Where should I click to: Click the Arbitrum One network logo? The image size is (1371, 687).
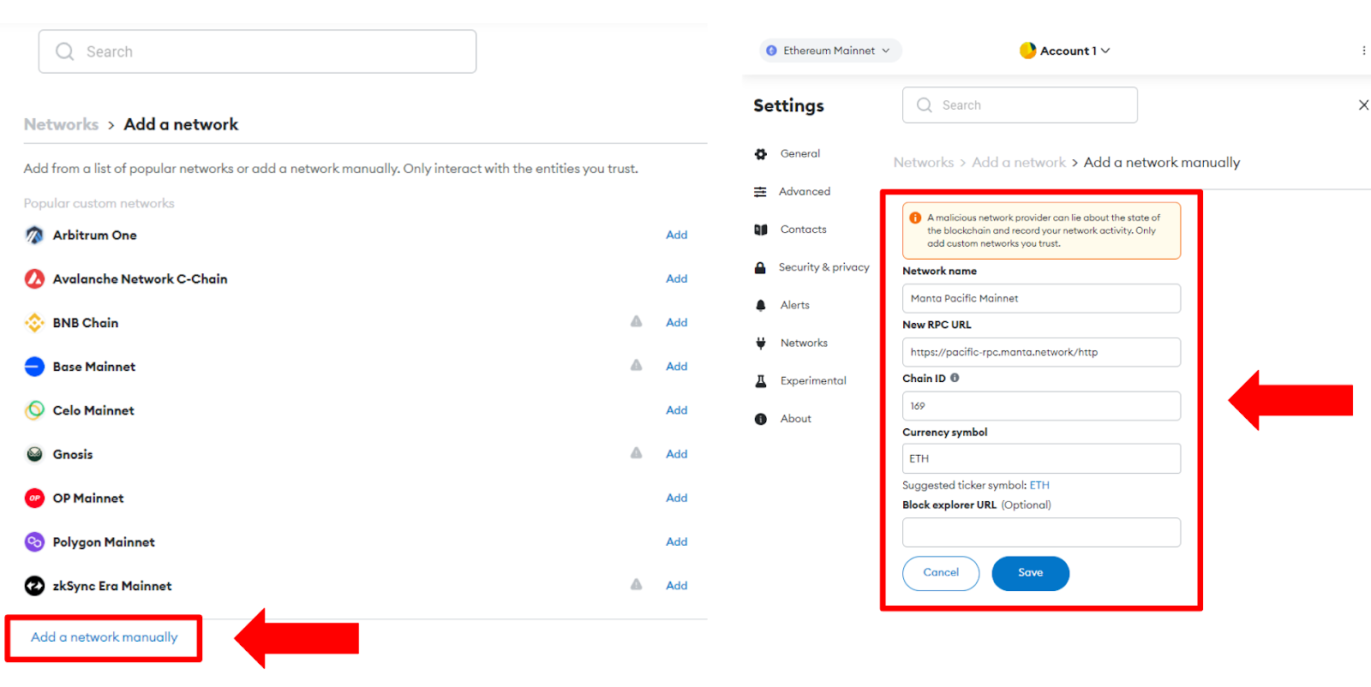(34, 235)
